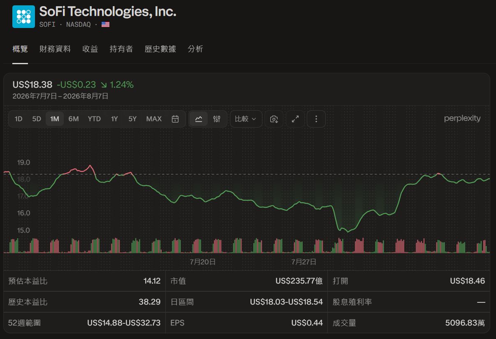Click the -US$0.23 price change value
This screenshot has height=339, width=496.
76,85
